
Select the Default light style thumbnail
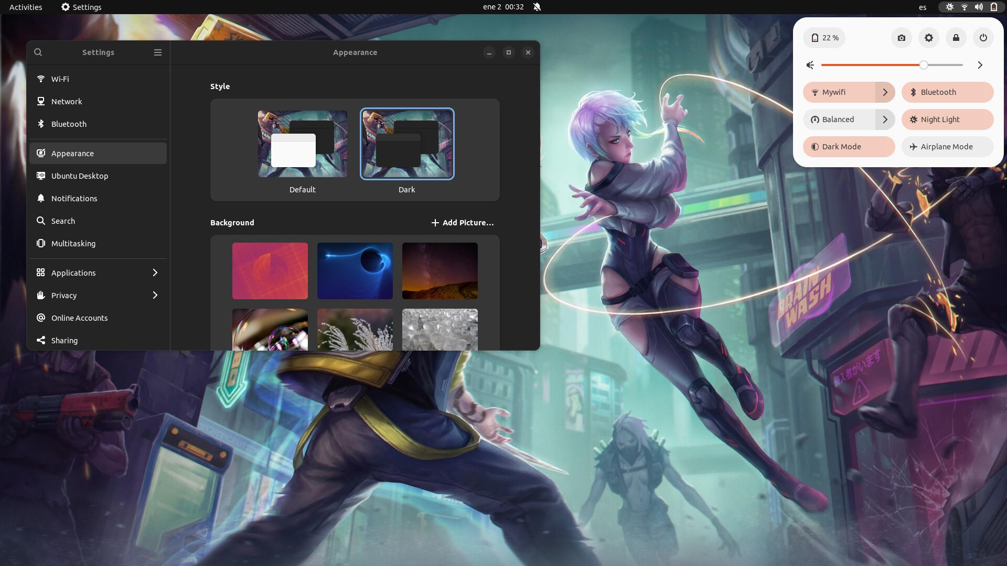point(302,144)
